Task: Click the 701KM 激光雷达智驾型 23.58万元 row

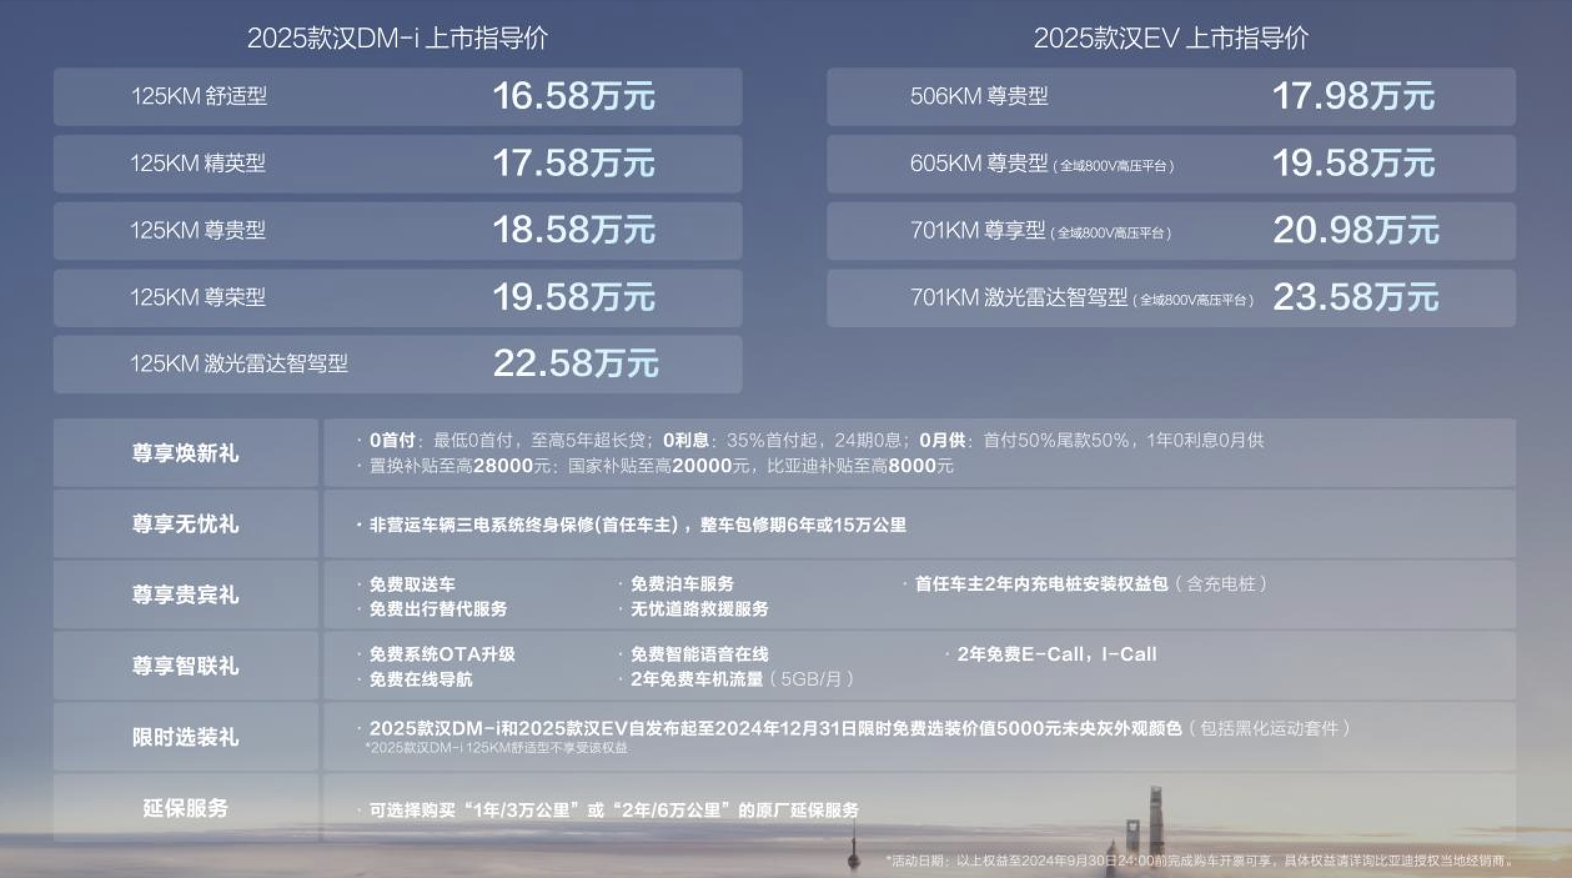Action: [x=1171, y=297]
